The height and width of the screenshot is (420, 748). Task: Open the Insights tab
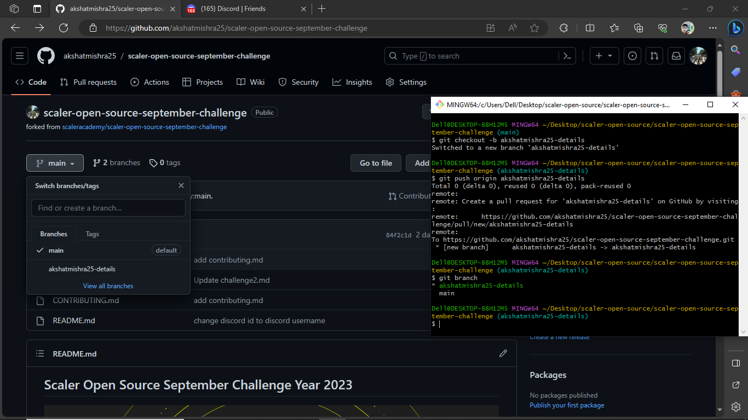(x=352, y=82)
